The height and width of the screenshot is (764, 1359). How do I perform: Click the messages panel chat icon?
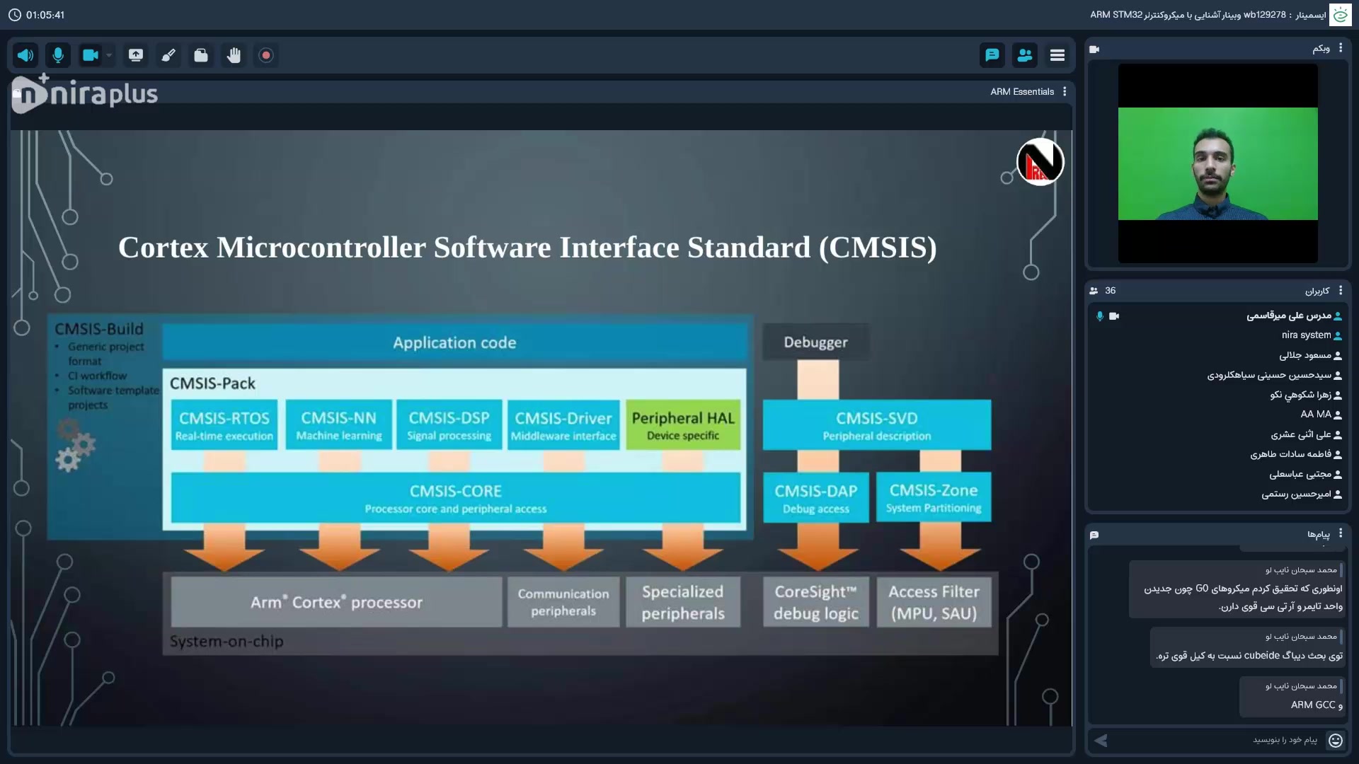(1094, 535)
